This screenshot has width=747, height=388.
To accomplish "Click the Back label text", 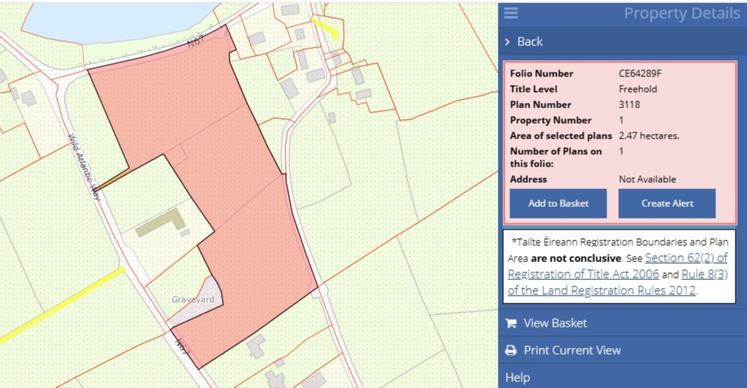I will click(530, 42).
